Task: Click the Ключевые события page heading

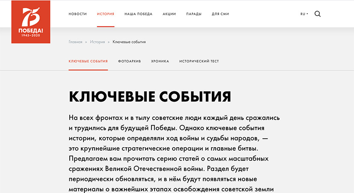Action: tap(150, 97)
